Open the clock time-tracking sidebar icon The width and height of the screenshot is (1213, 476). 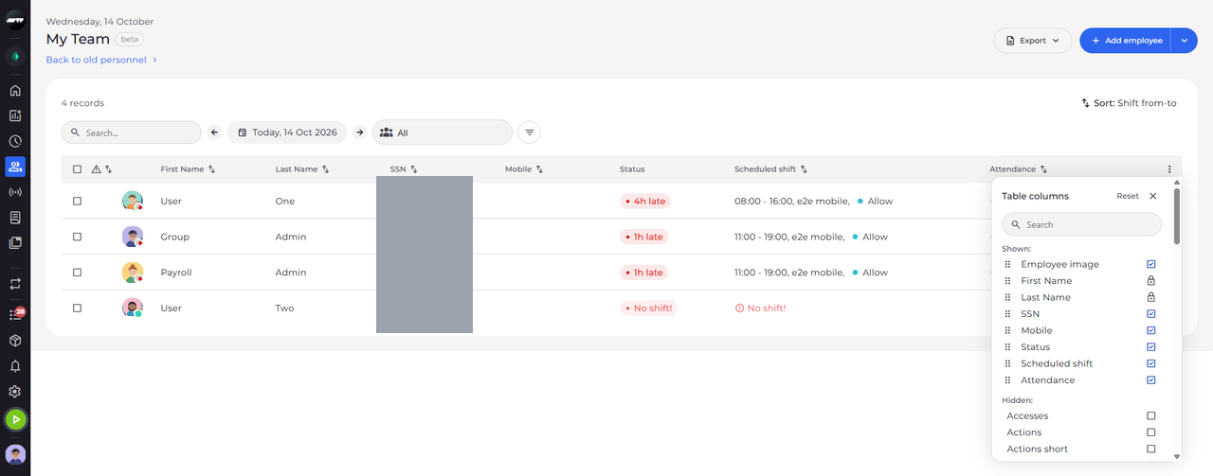15,142
